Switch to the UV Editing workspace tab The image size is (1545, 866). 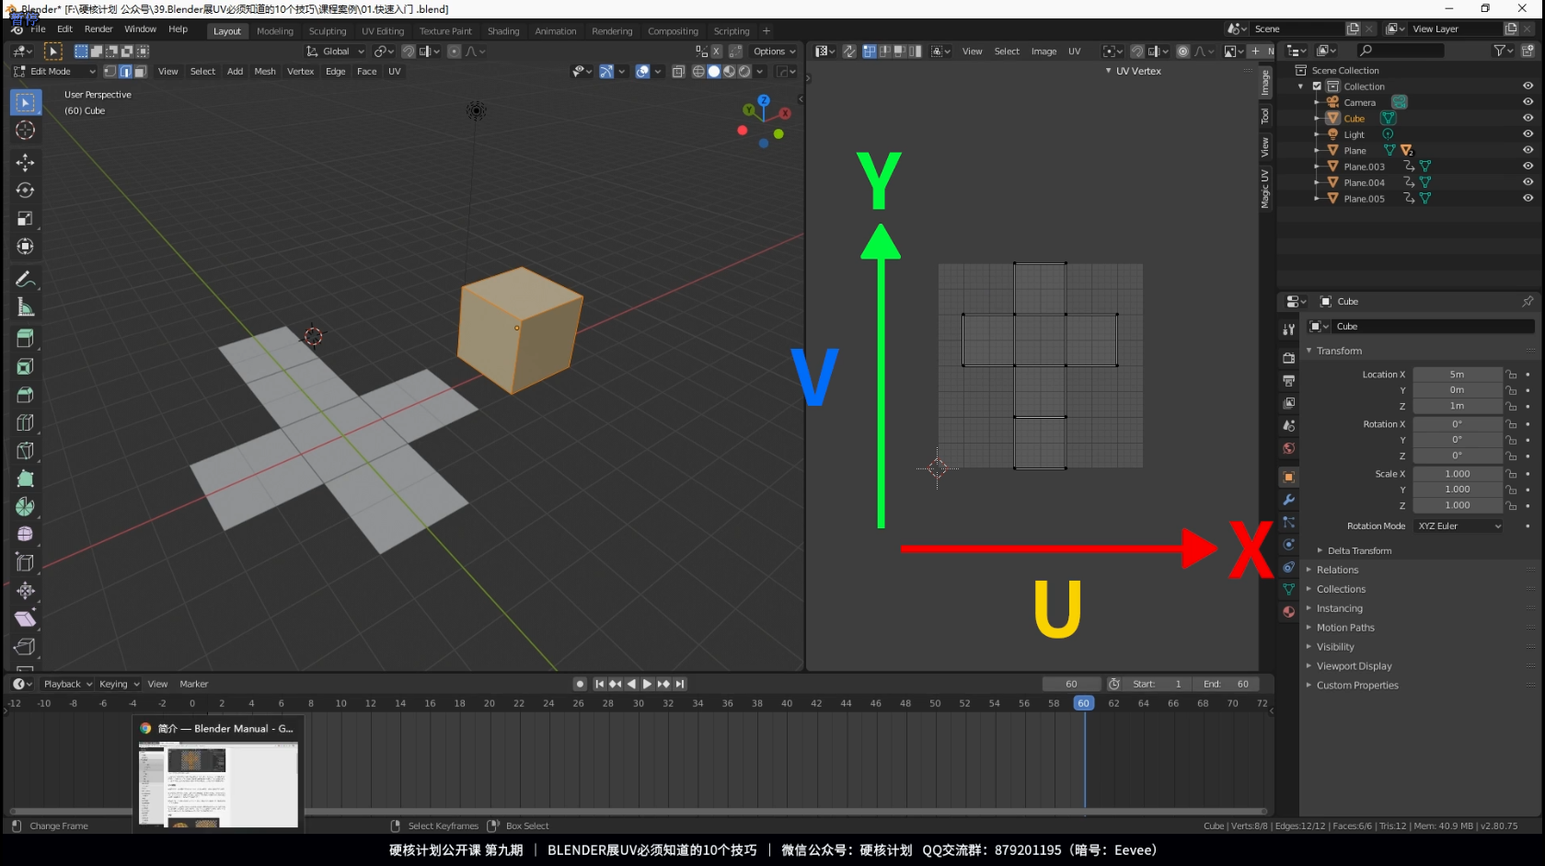pos(383,30)
